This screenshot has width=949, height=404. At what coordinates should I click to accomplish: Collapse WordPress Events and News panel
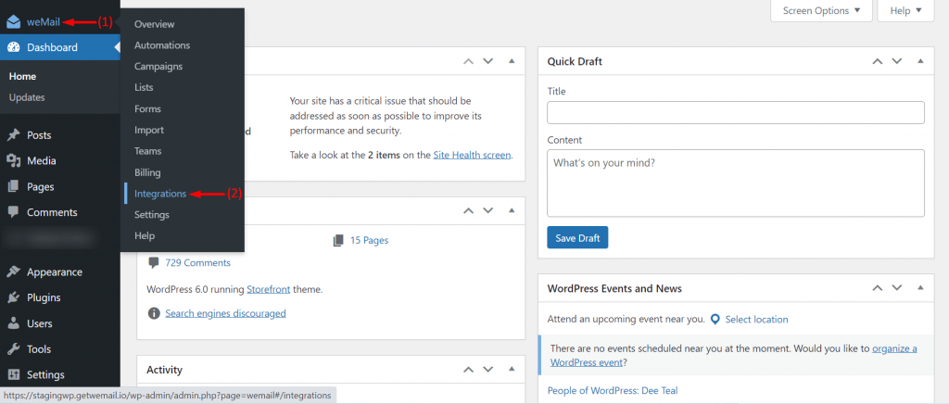point(920,288)
